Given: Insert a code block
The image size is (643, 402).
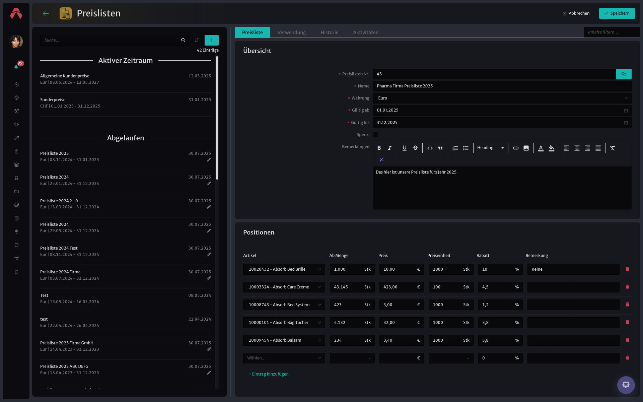Looking at the screenshot, I should [430, 148].
